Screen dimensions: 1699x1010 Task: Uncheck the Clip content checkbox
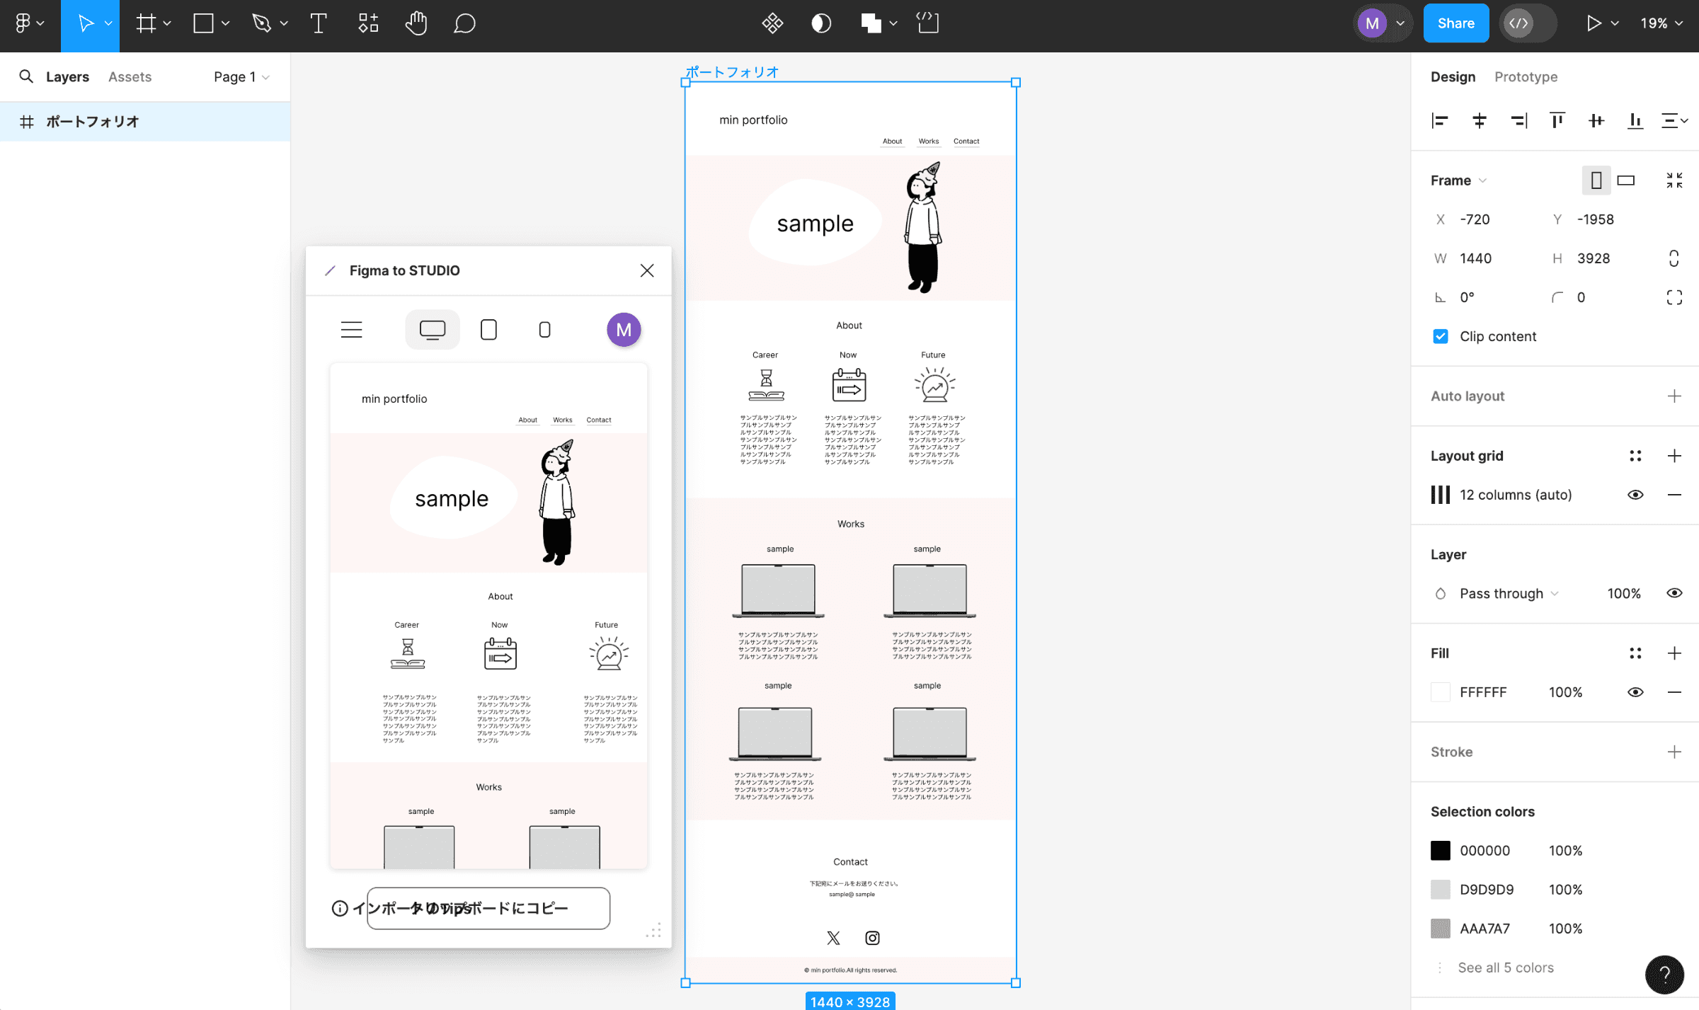pos(1441,336)
